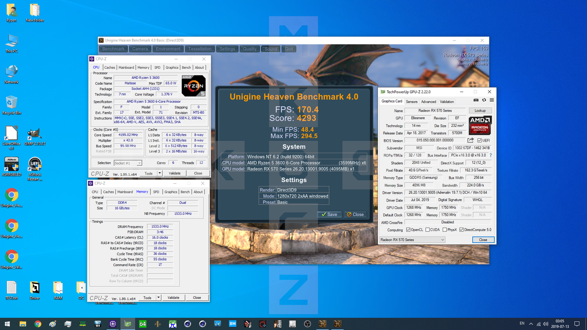Click Close in the lower CPU-Z Memory window
The height and width of the screenshot is (330, 587).
(197, 297)
